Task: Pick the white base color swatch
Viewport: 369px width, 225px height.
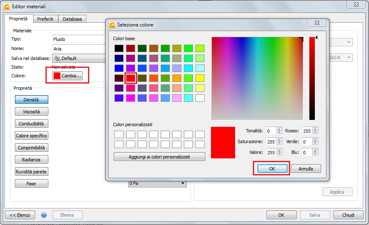Action: (x=200, y=98)
